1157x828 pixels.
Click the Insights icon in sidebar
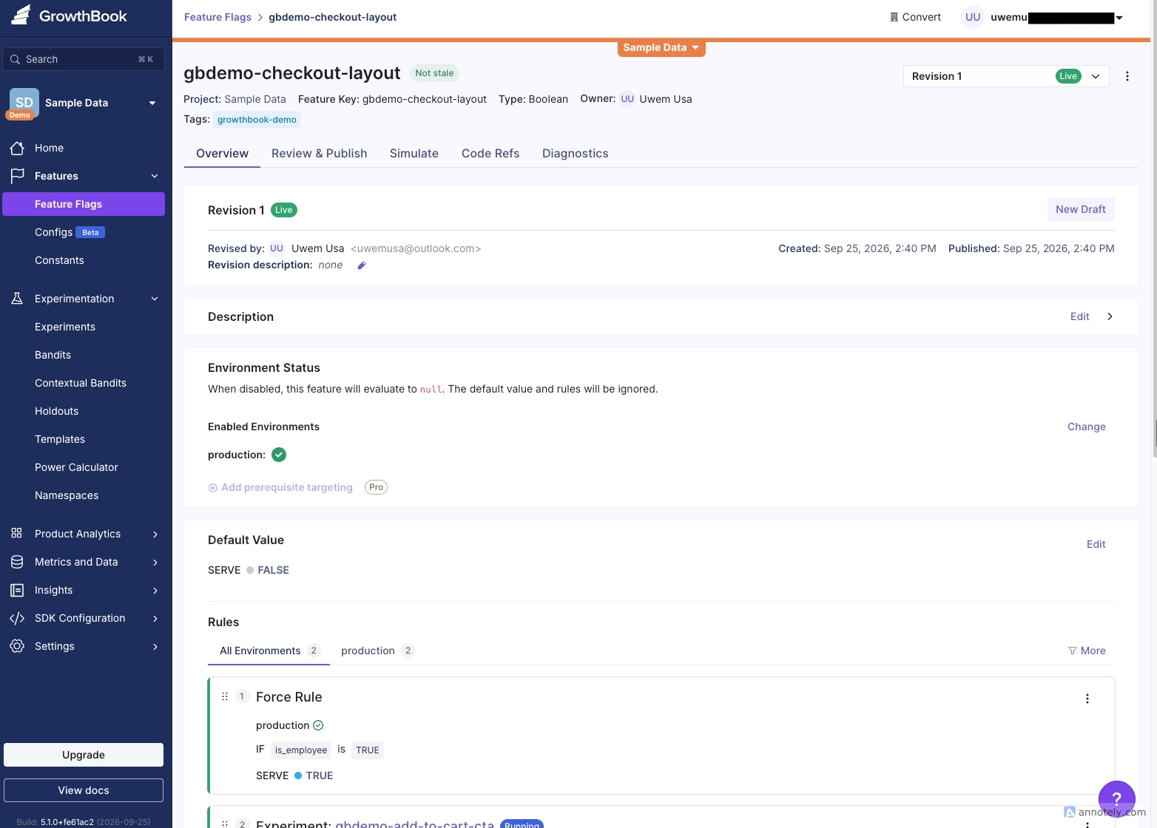point(17,590)
